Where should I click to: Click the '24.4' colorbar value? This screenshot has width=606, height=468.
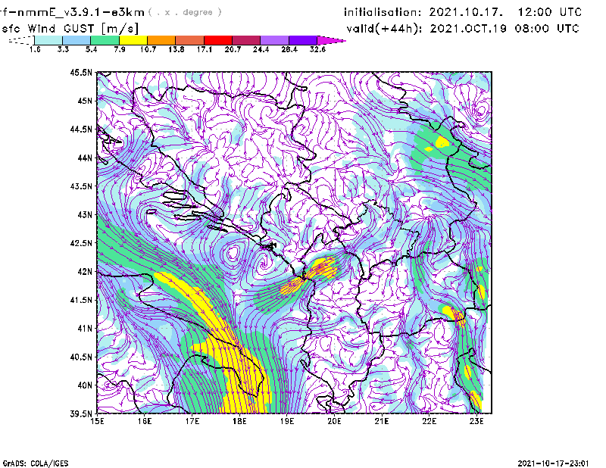(x=261, y=49)
